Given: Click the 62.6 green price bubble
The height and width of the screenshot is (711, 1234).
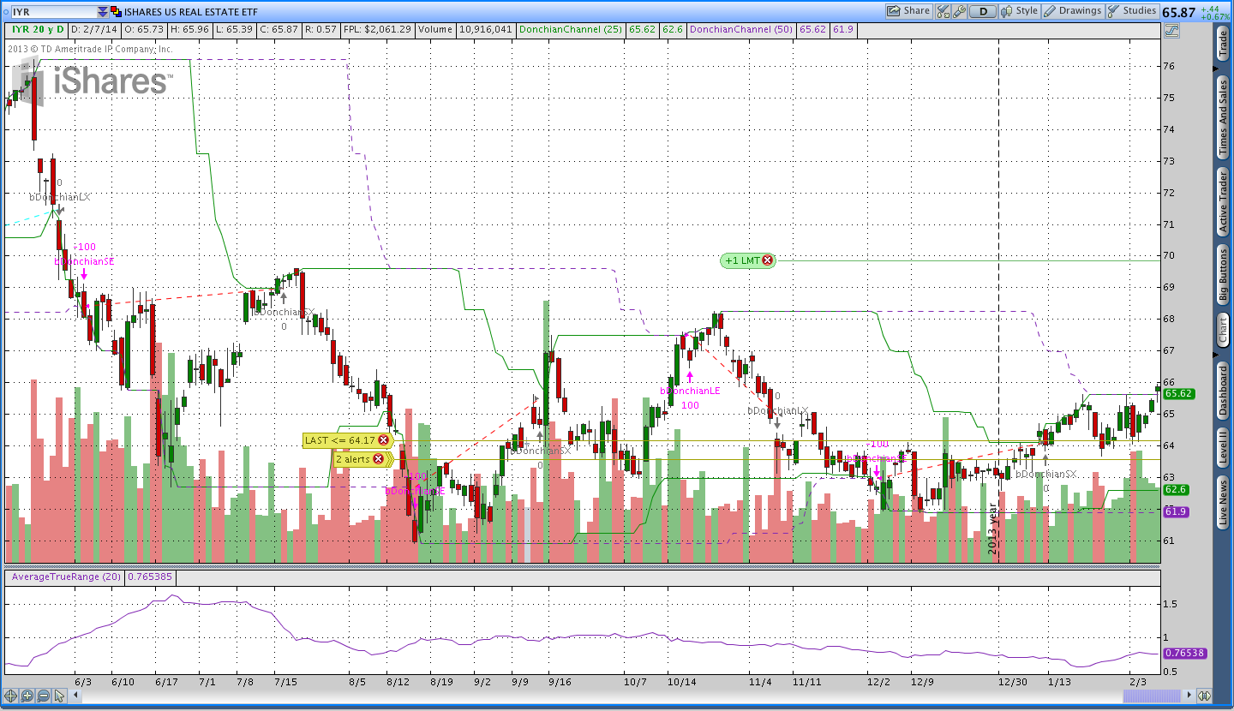Looking at the screenshot, I should pyautogui.click(x=1176, y=489).
